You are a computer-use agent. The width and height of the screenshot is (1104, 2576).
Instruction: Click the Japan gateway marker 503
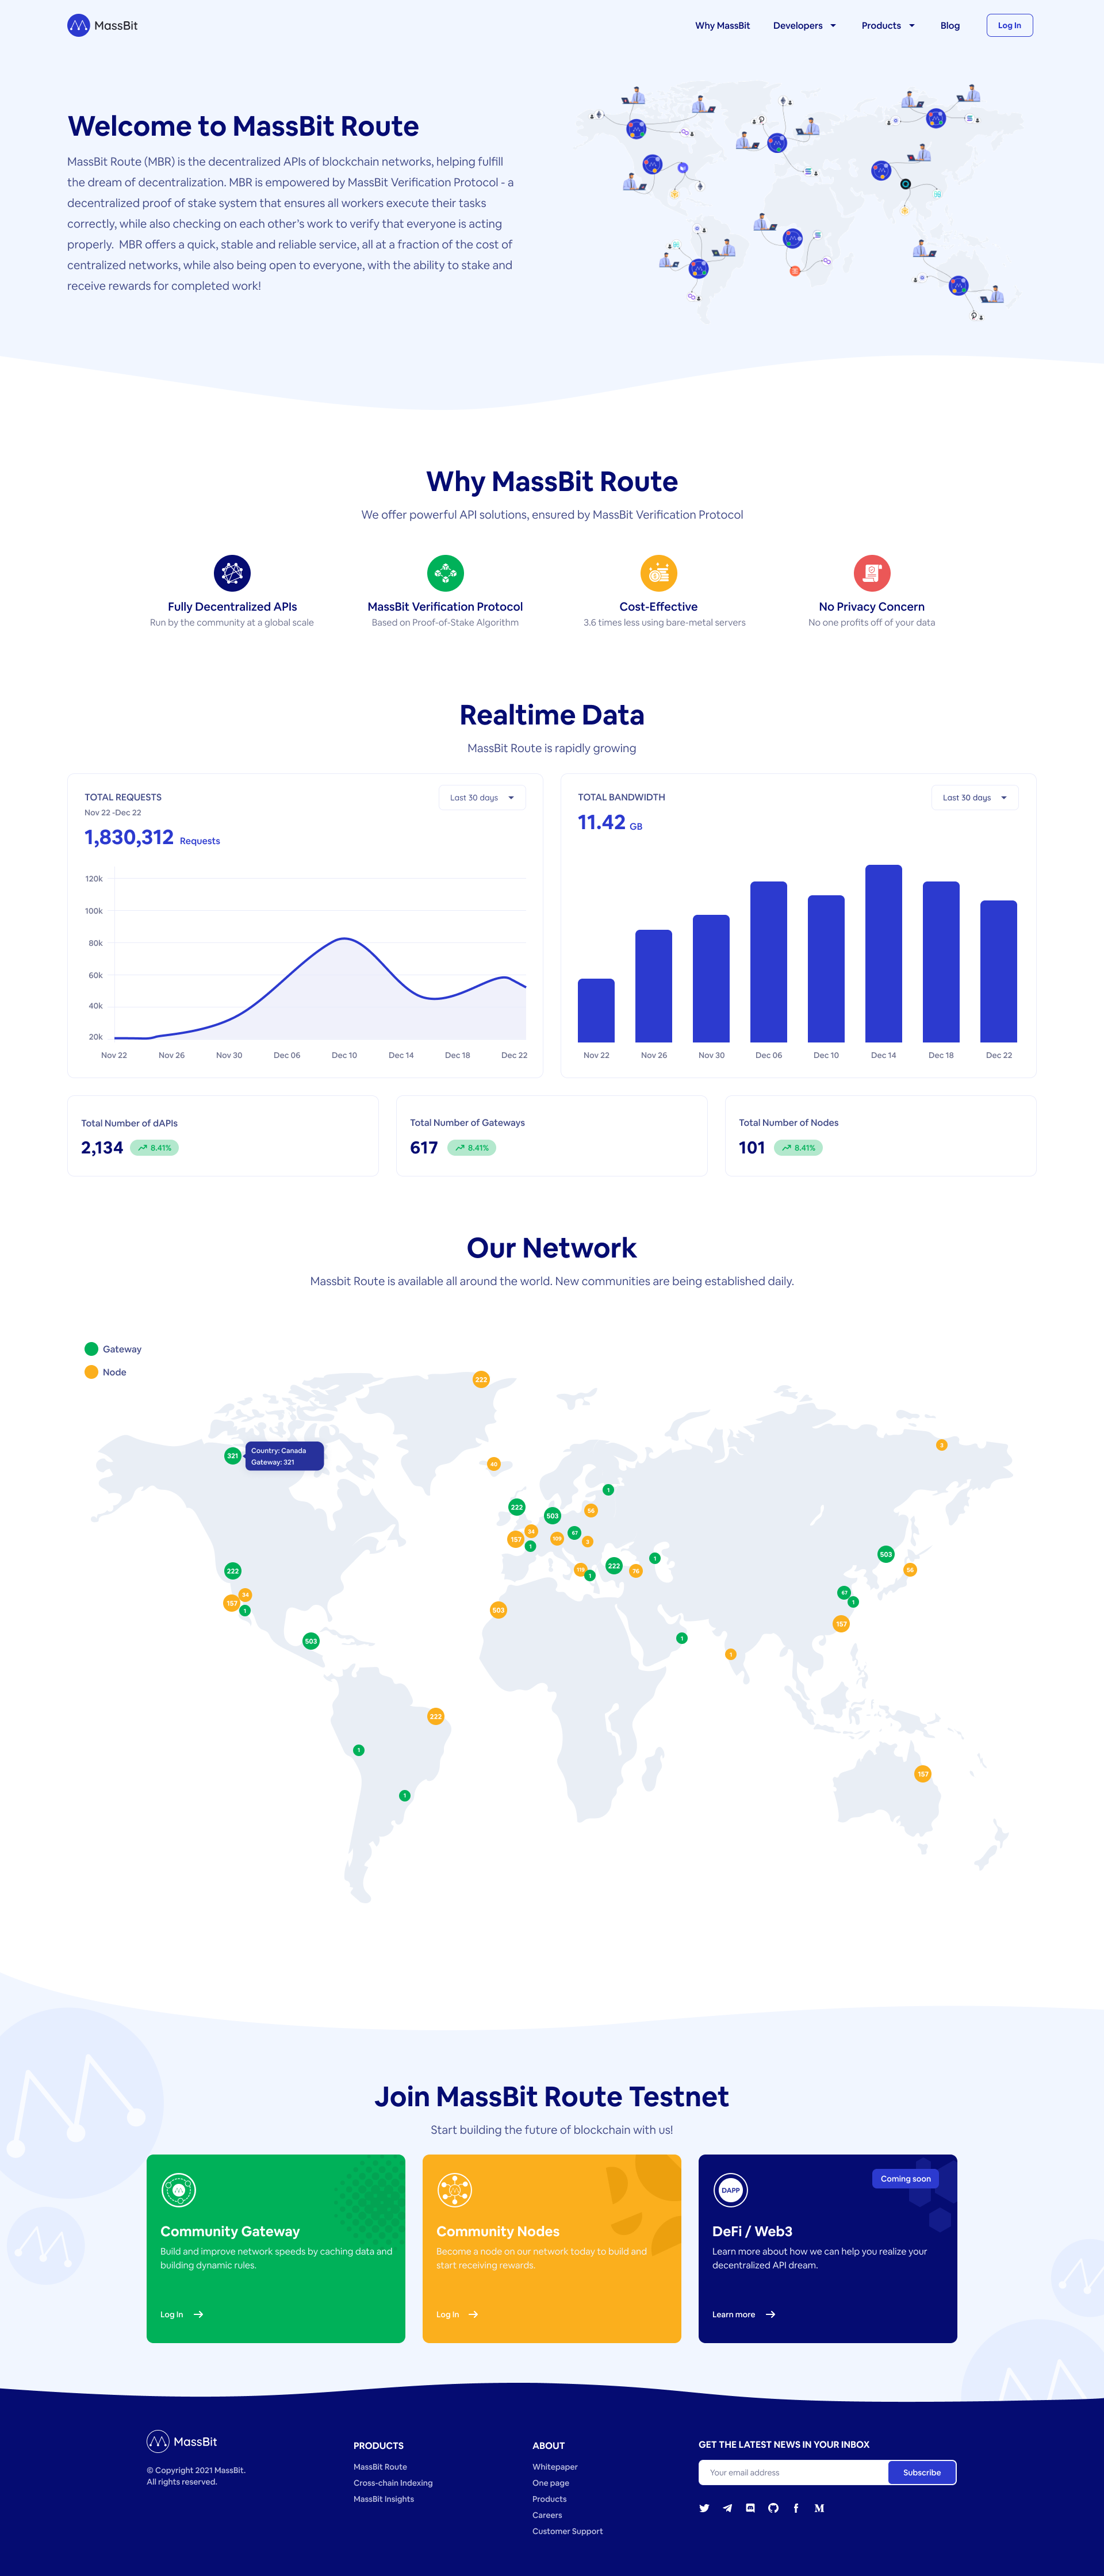tap(885, 1554)
